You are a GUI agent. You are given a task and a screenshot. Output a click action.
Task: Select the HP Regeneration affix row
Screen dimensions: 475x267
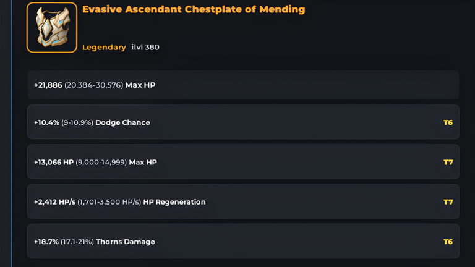[243, 201]
